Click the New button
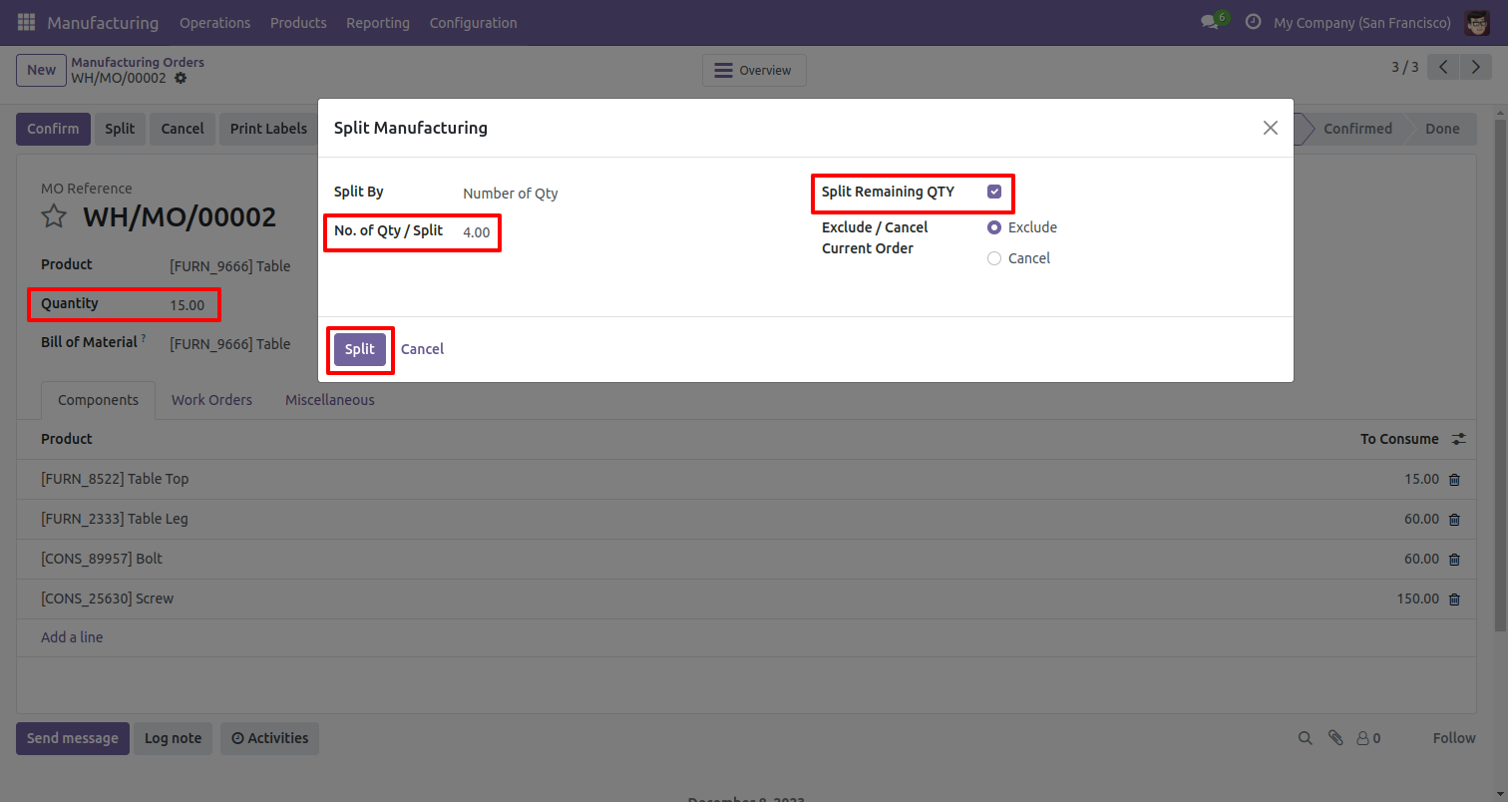Screen dimensions: 1508x802 click(x=41, y=70)
